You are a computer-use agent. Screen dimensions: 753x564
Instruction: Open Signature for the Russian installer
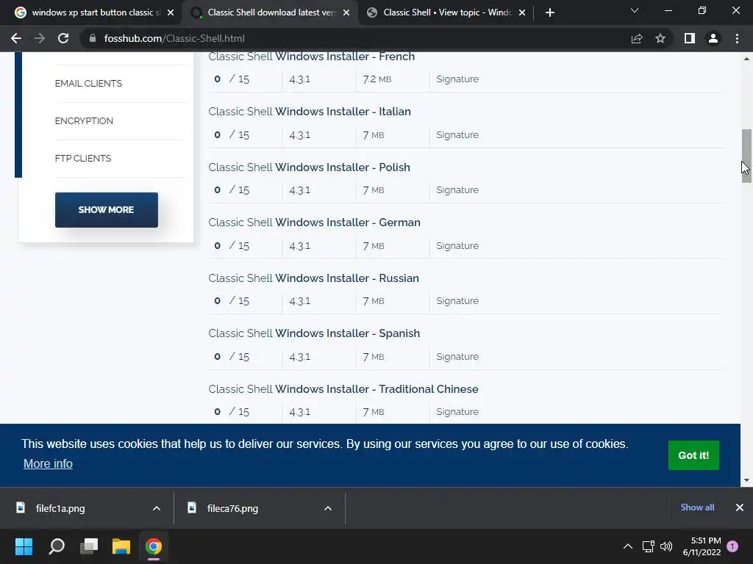click(x=457, y=300)
